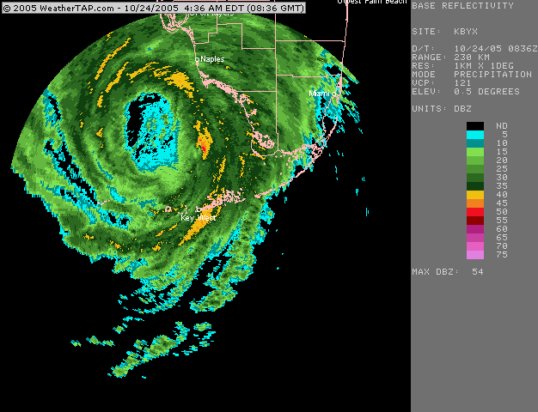This screenshot has width=538, height=412.
Task: Click the BASE REFLECTIVITY title text
Action: pyautogui.click(x=462, y=6)
